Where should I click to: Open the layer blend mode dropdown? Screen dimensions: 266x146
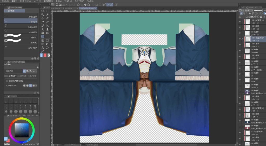click(x=249, y=10)
